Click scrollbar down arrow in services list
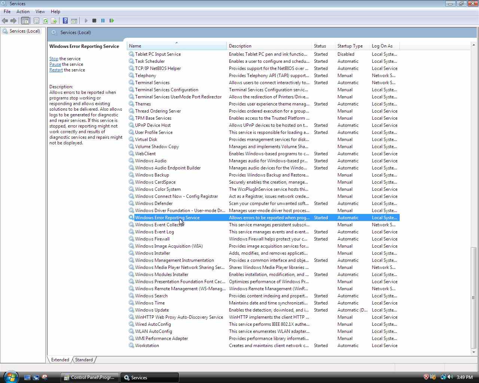The height and width of the screenshot is (383, 479). tap(474, 352)
